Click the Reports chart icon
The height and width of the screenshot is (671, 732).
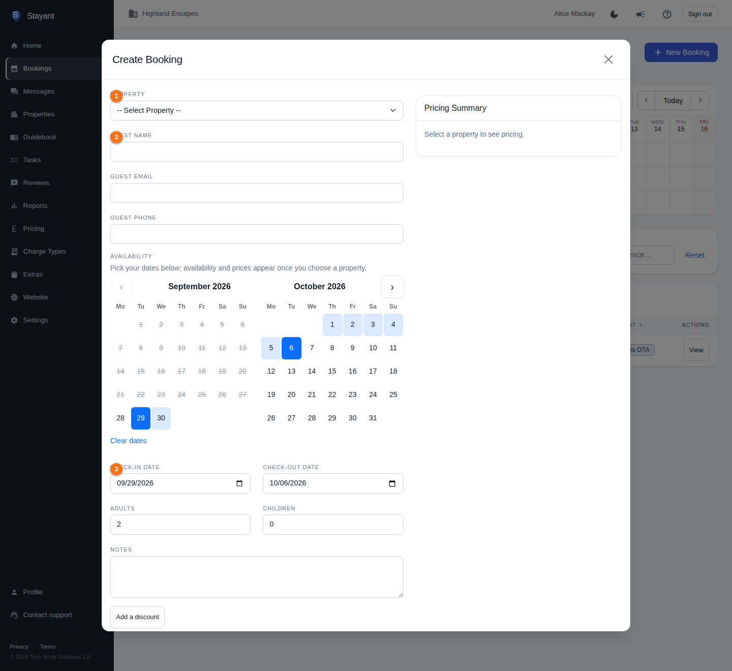tap(14, 206)
